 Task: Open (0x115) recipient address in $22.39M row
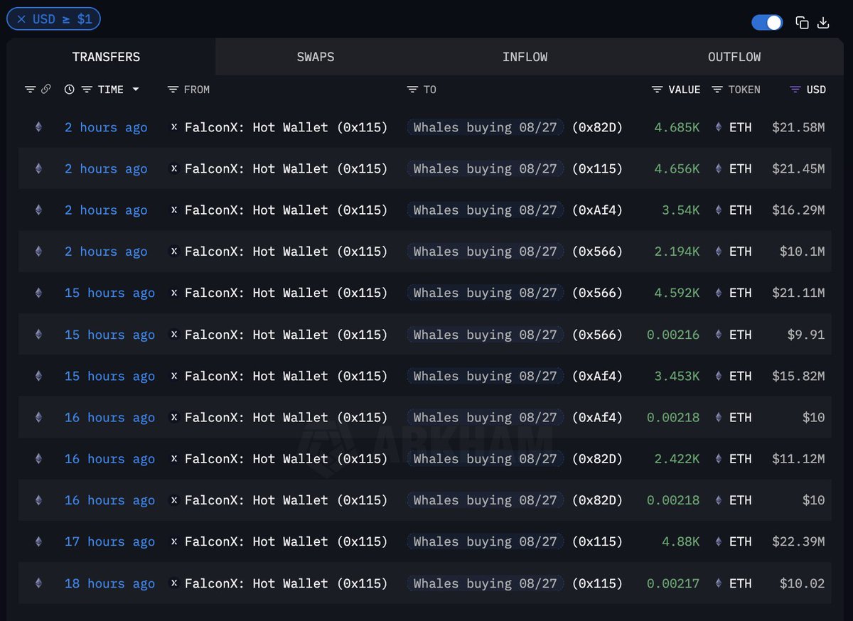pyautogui.click(x=597, y=541)
